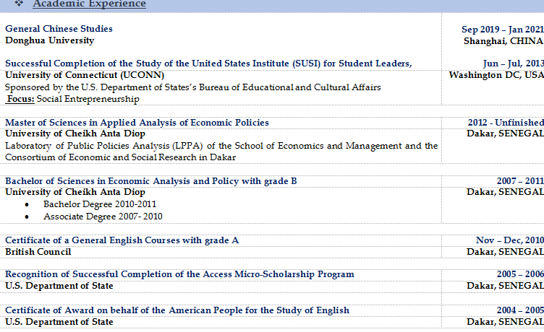Click the Washington DC, USA location
The image size is (544, 332).
click(496, 75)
